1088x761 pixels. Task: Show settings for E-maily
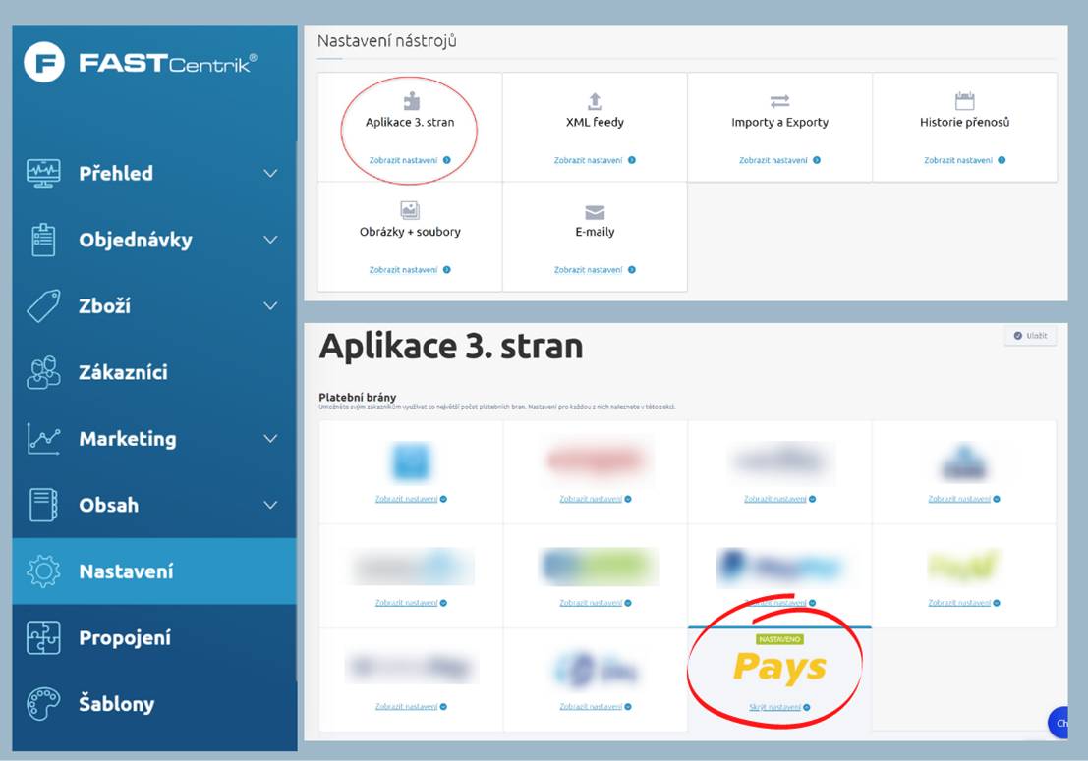point(595,270)
